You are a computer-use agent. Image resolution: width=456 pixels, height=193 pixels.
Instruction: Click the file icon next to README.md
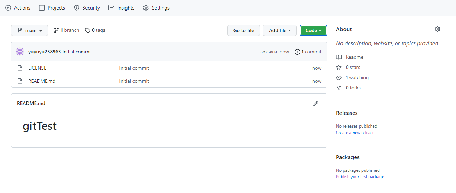(20, 81)
